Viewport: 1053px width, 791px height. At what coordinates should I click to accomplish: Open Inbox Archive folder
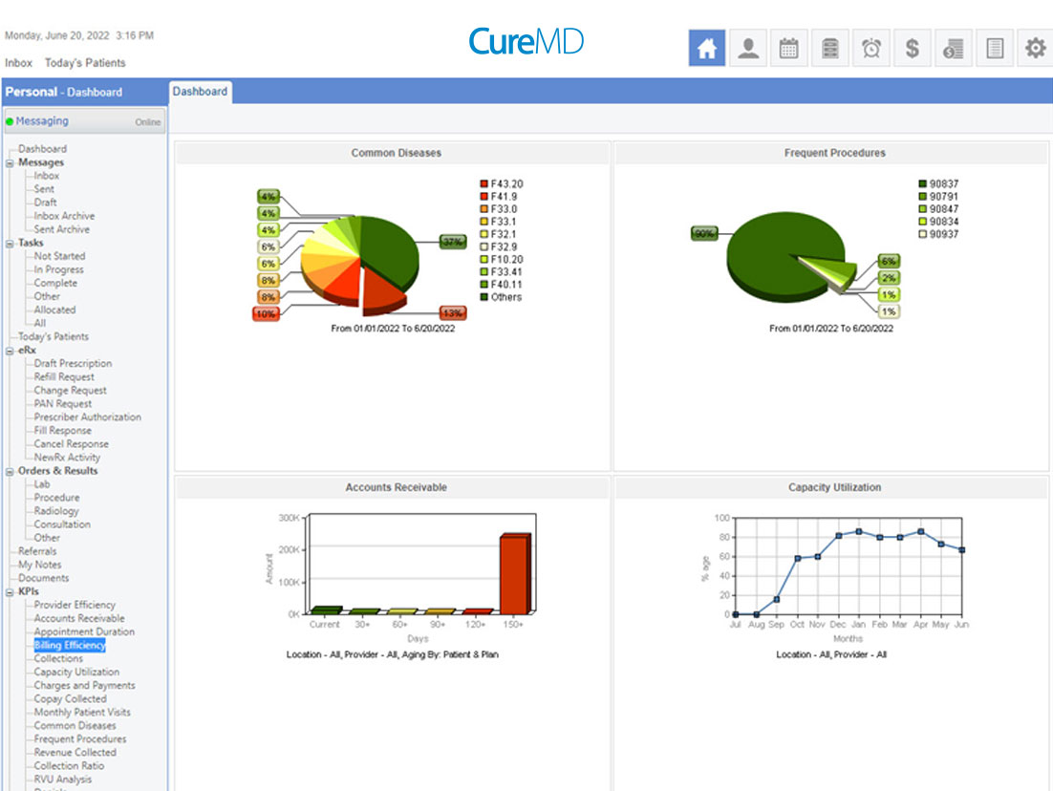pyautogui.click(x=64, y=216)
